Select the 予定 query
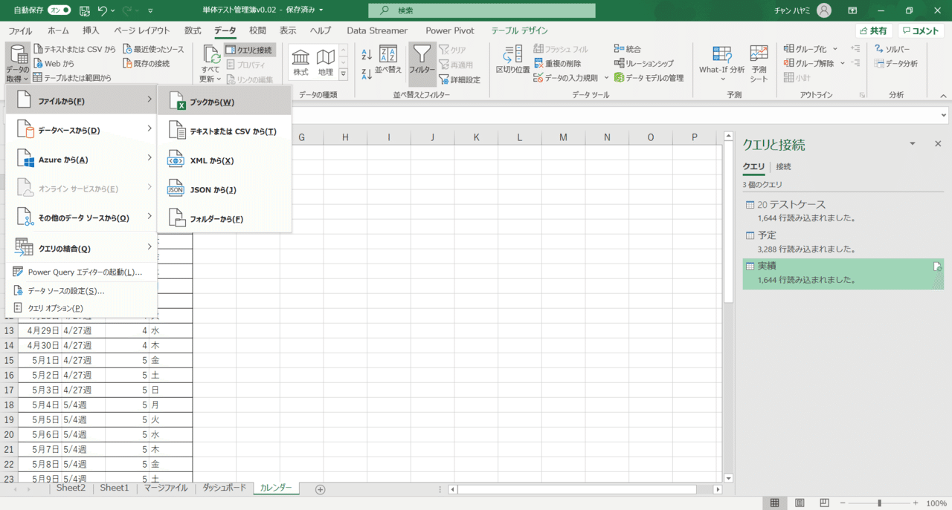 843,241
